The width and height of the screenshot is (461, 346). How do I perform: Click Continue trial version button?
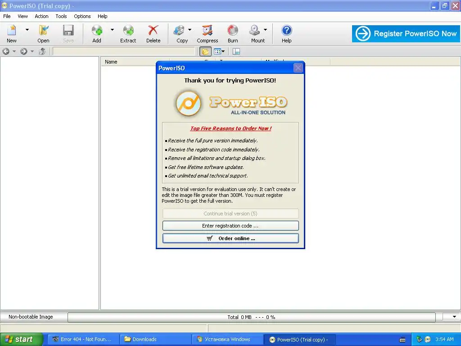tap(230, 213)
